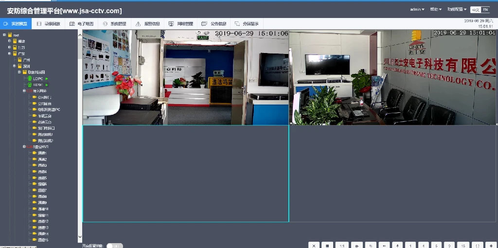This screenshot has width=498, height=248.
Task: Toggle the switch at bottom-left of video area
Action: 115,246
